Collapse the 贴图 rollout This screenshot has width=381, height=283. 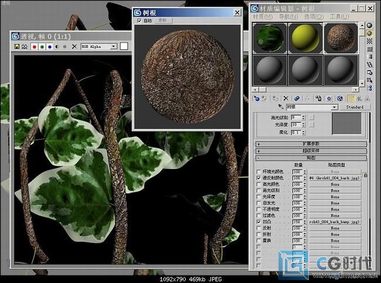(x=311, y=158)
